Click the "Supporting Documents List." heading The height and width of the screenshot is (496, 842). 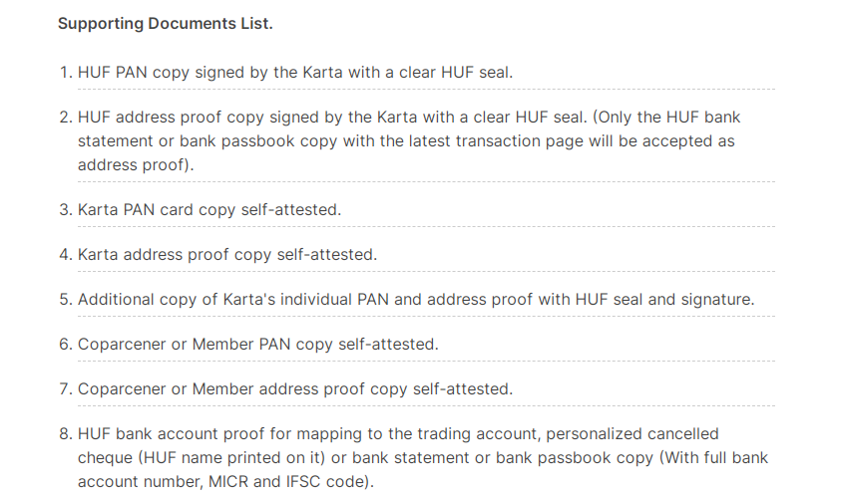(x=165, y=23)
